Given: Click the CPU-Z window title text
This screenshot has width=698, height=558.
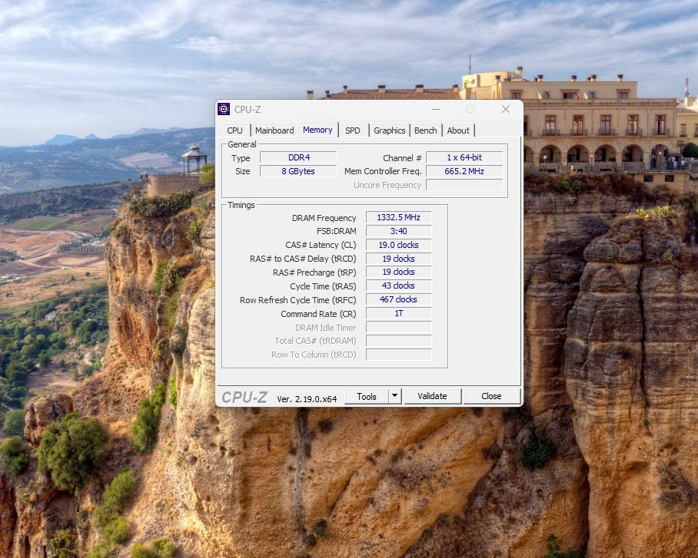Looking at the screenshot, I should [248, 110].
